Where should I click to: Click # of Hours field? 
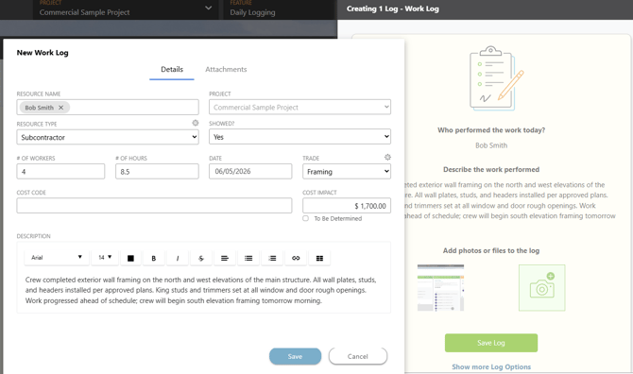tap(157, 172)
